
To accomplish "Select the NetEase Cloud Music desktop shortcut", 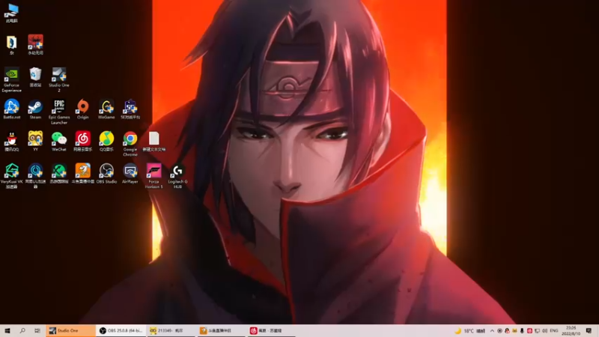I will tap(83, 142).
